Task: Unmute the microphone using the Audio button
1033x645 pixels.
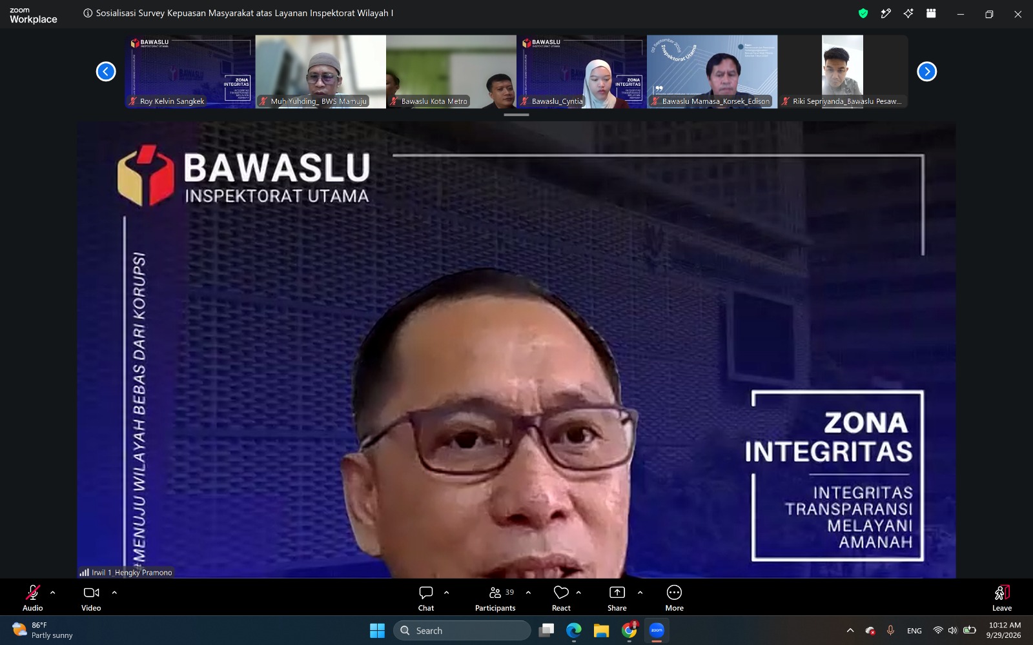Action: (x=33, y=597)
